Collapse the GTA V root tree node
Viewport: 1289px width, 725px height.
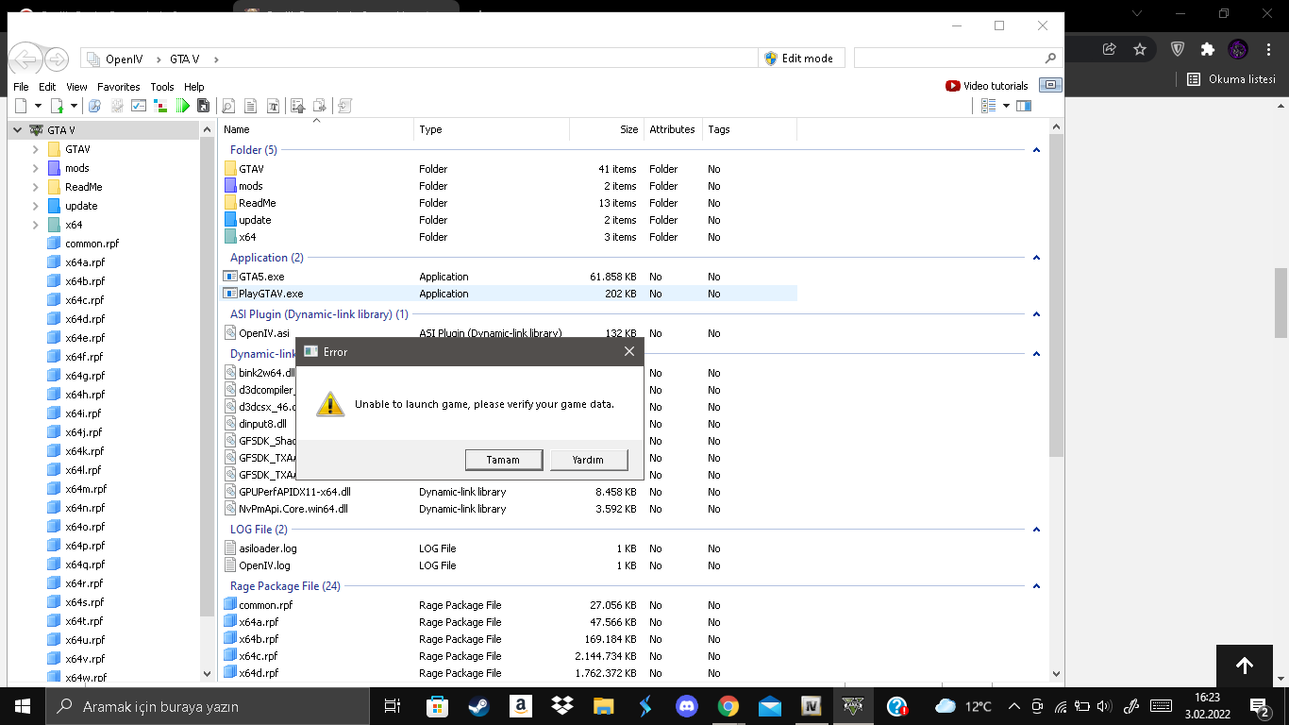coord(18,130)
